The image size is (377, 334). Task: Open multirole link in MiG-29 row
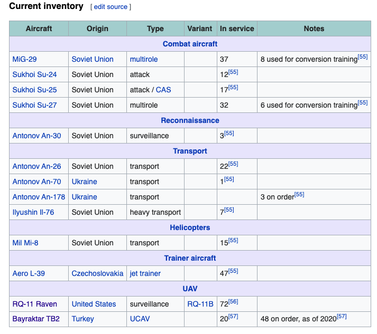(144, 59)
